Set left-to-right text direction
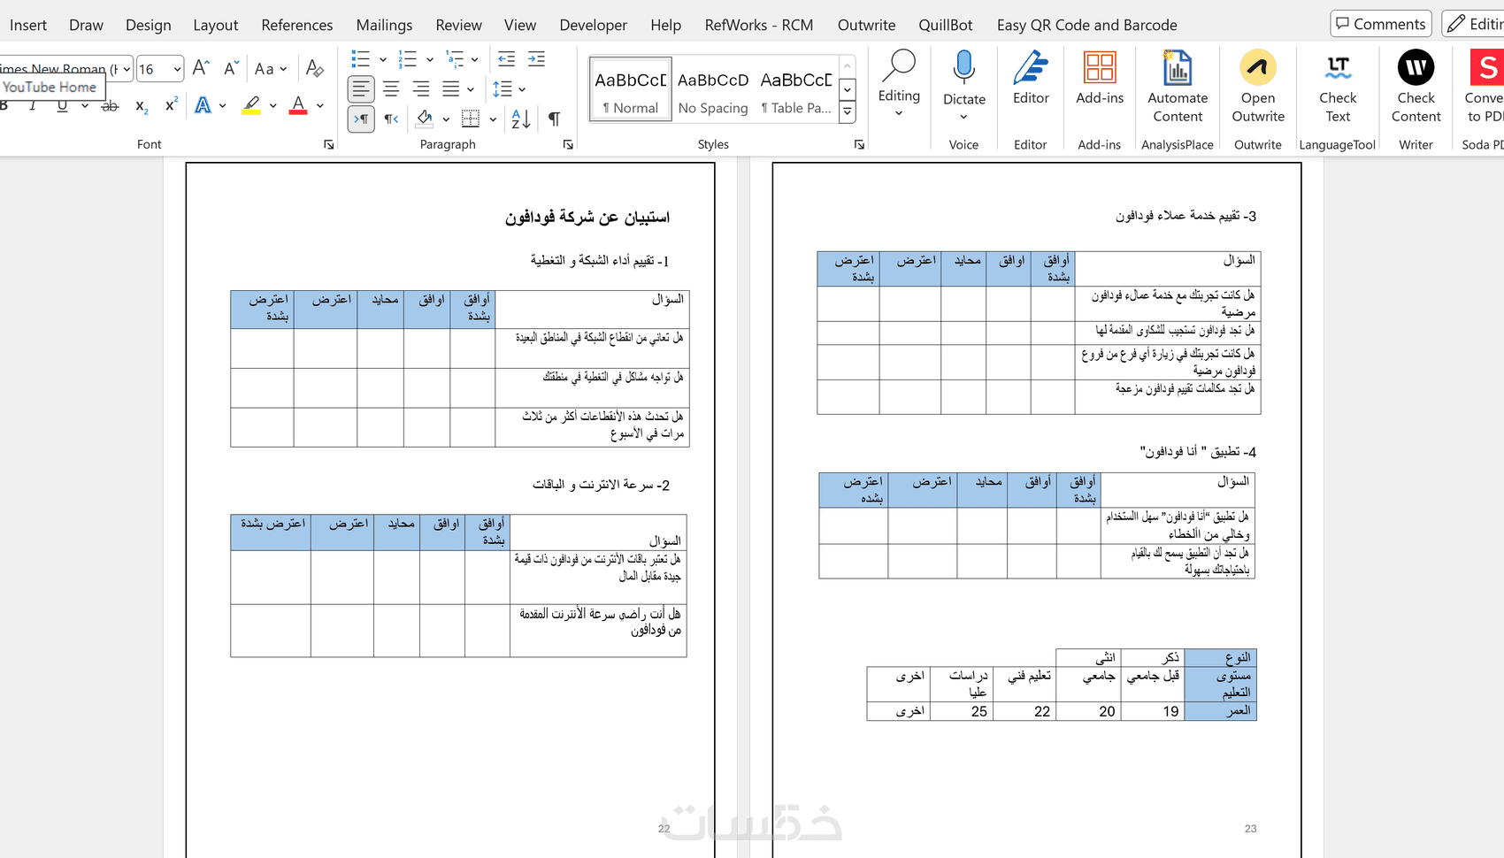The height and width of the screenshot is (858, 1504). click(x=361, y=119)
